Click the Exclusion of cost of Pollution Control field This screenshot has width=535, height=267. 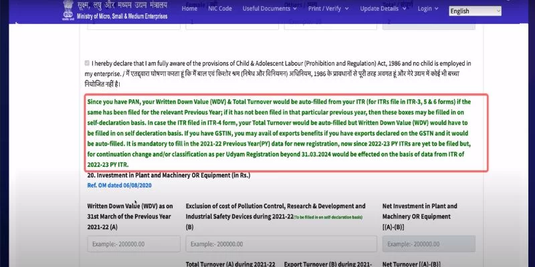pos(281,244)
